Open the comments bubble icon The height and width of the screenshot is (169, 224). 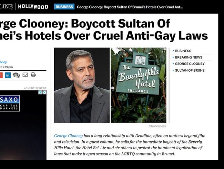[16, 75]
